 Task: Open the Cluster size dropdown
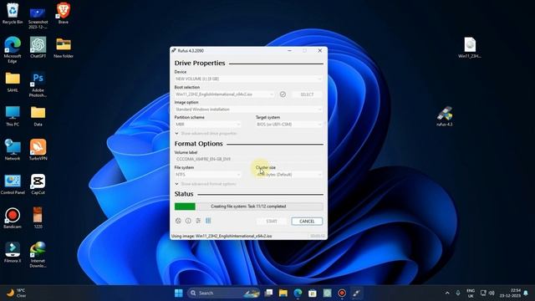pyautogui.click(x=289, y=175)
